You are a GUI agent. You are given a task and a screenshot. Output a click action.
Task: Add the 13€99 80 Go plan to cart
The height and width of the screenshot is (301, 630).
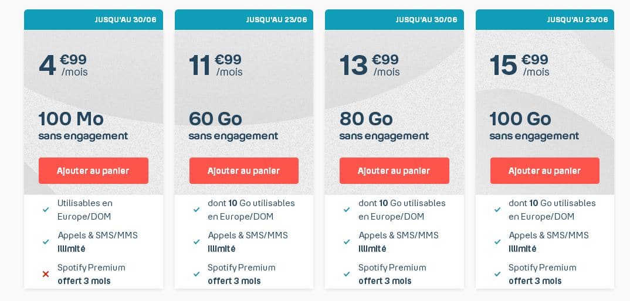click(394, 170)
